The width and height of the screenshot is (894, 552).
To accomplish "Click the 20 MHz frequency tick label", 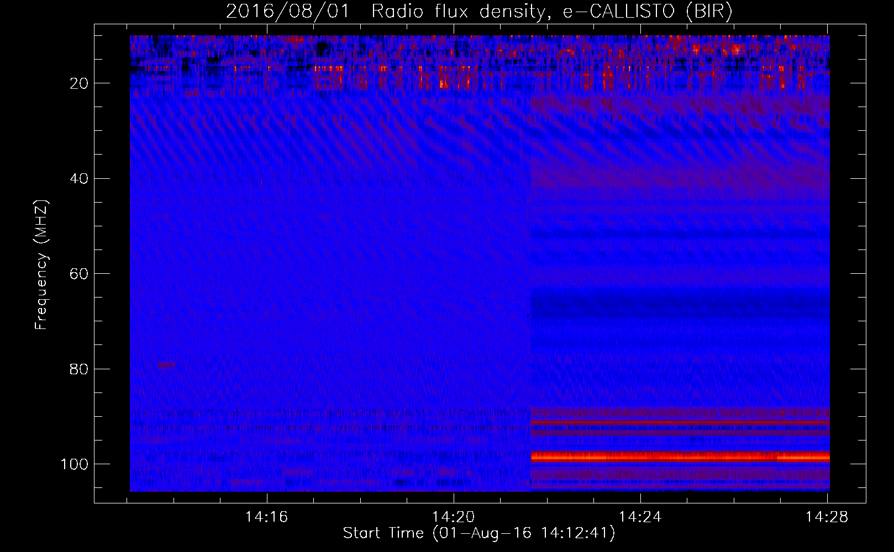I will (x=79, y=83).
